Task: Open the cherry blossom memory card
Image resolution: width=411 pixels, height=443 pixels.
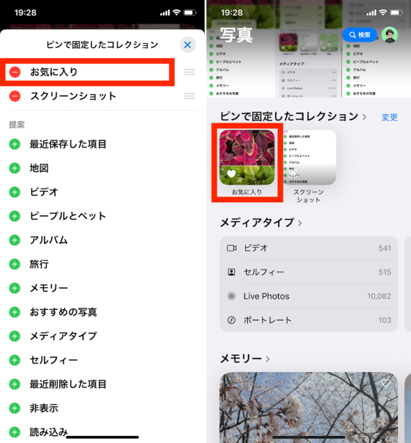Action: point(309,407)
